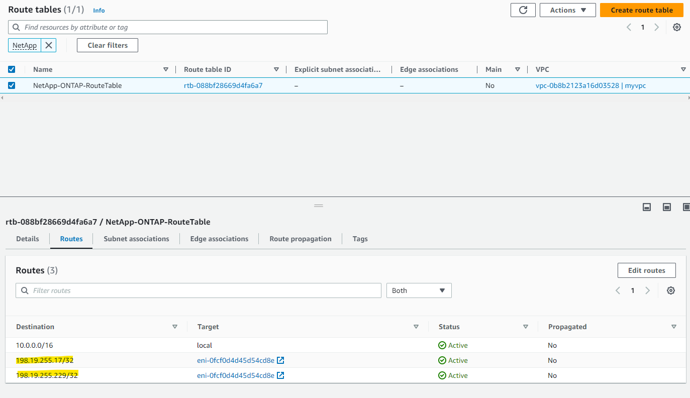This screenshot has width=690, height=398.
Task: Sort routes by Propagated column
Action: coord(674,327)
